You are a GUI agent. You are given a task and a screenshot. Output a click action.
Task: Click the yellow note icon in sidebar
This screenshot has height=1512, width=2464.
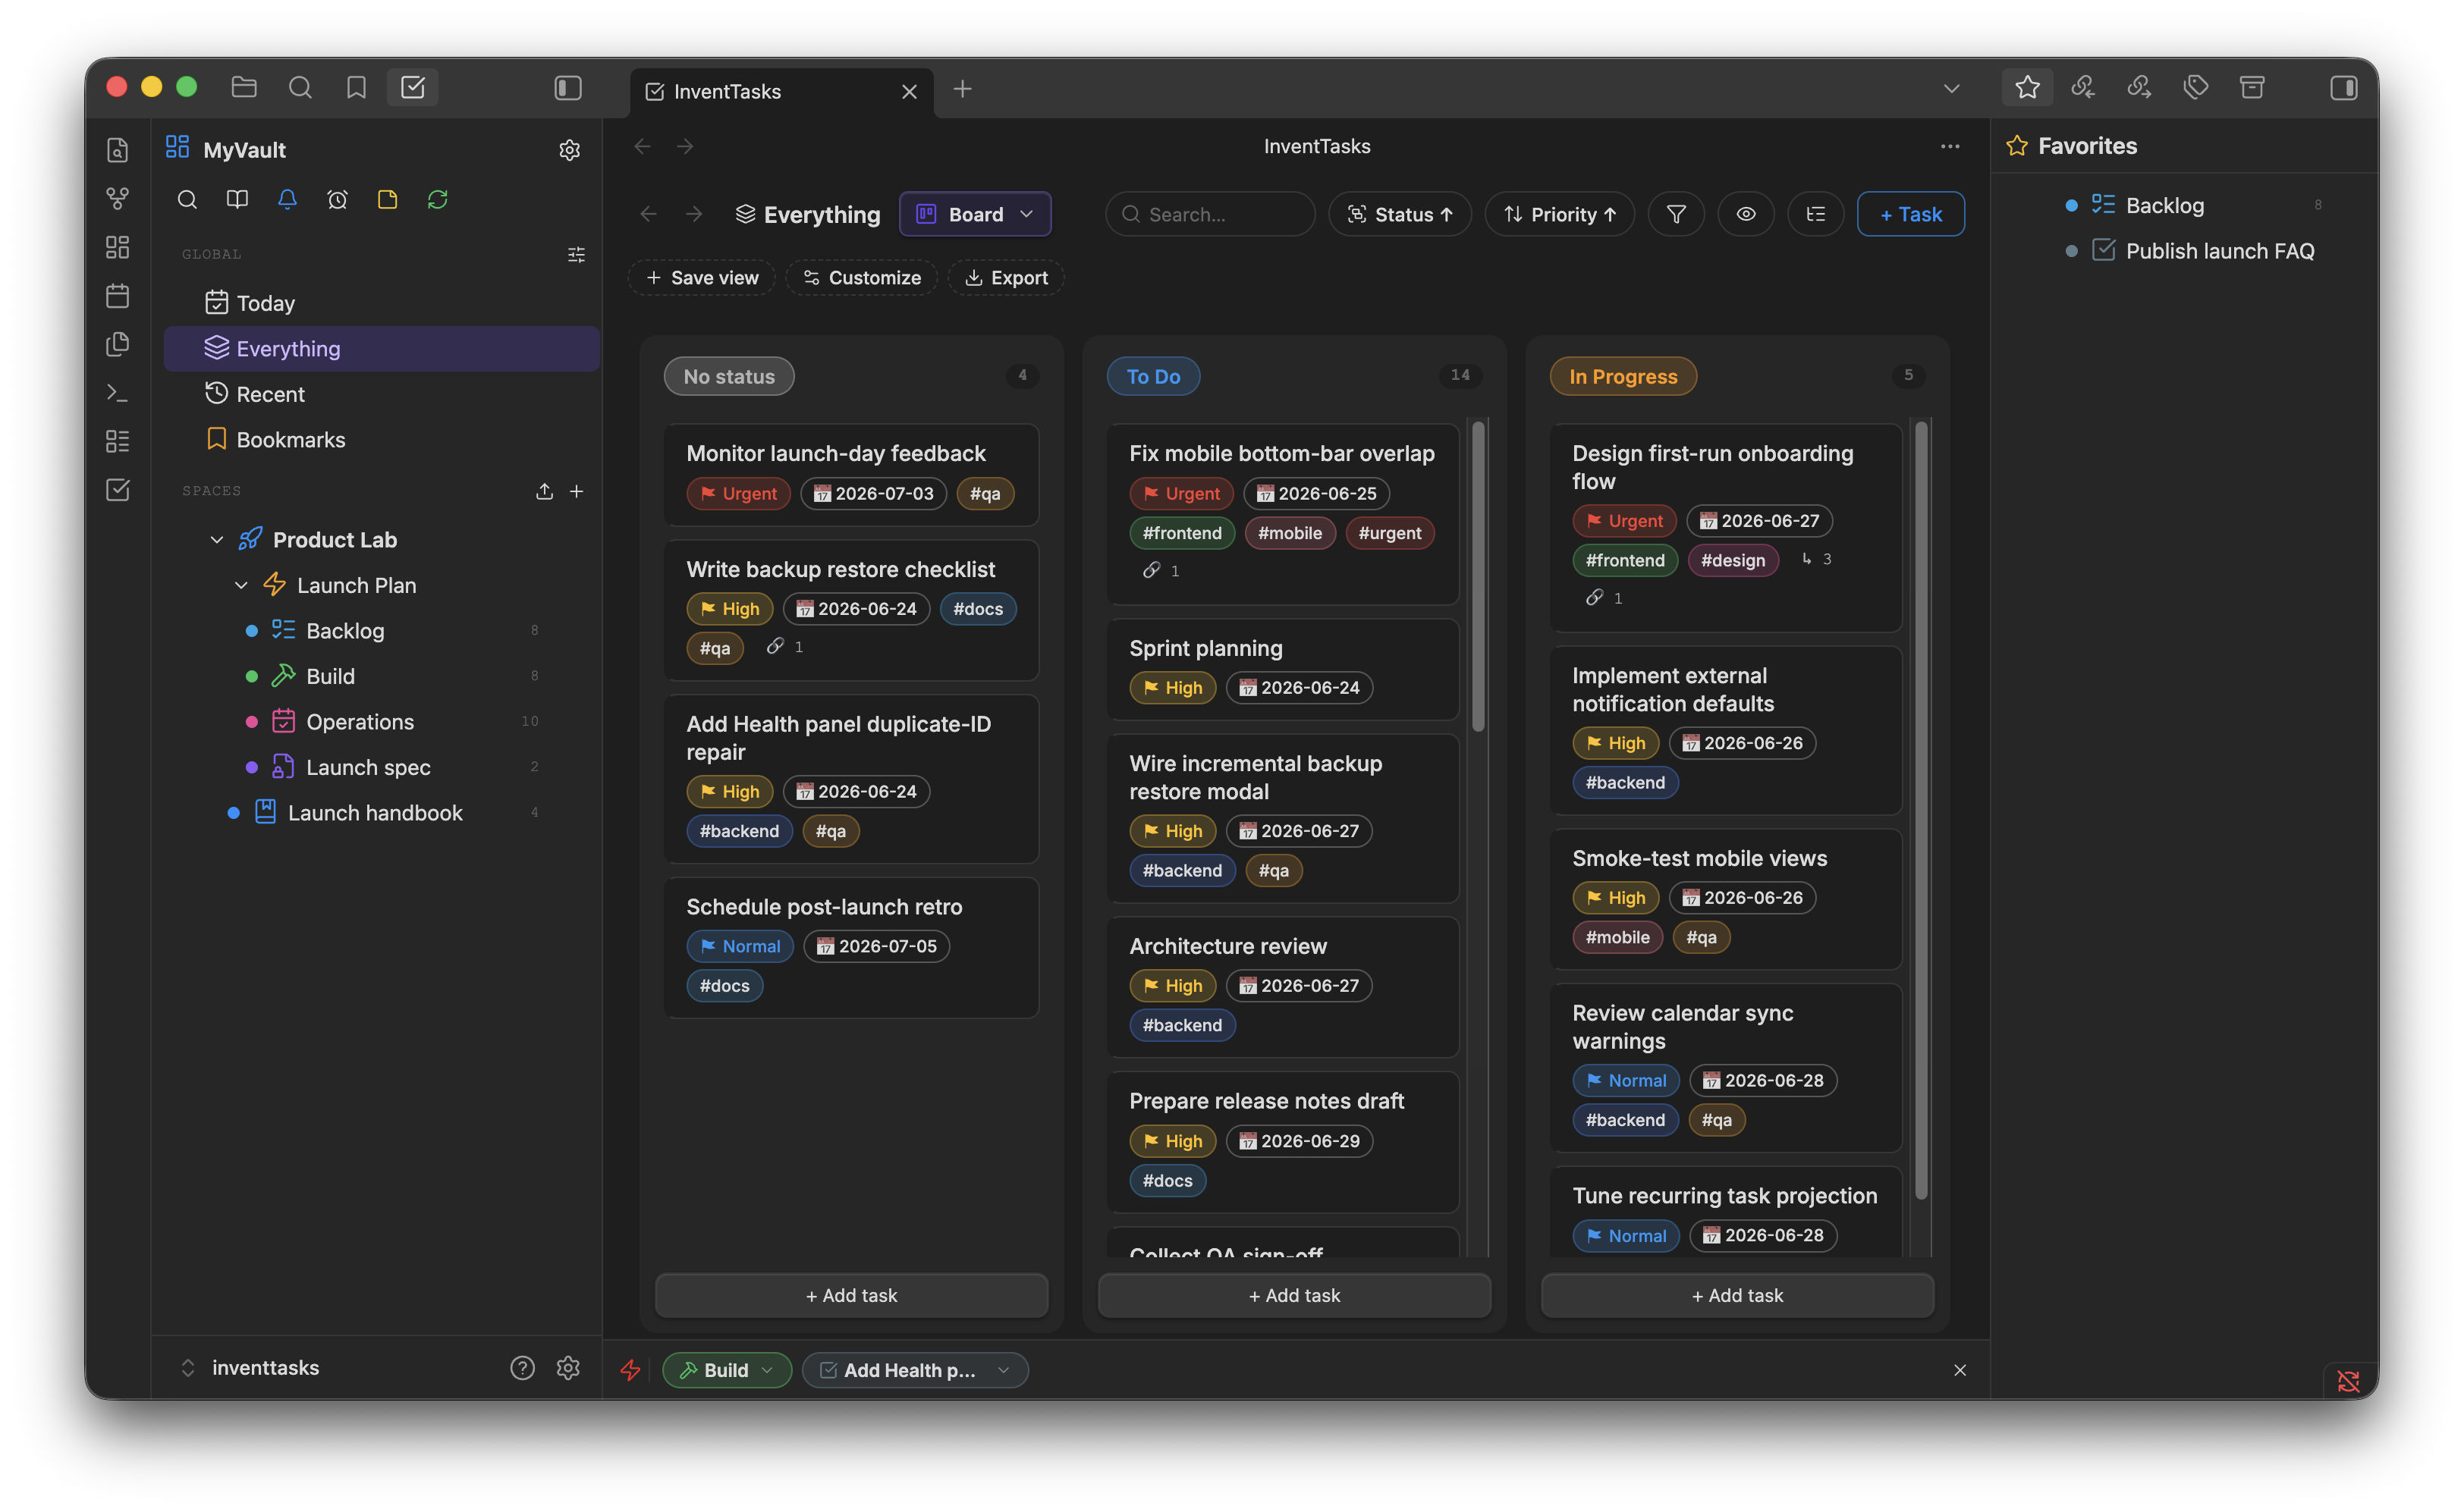387,199
